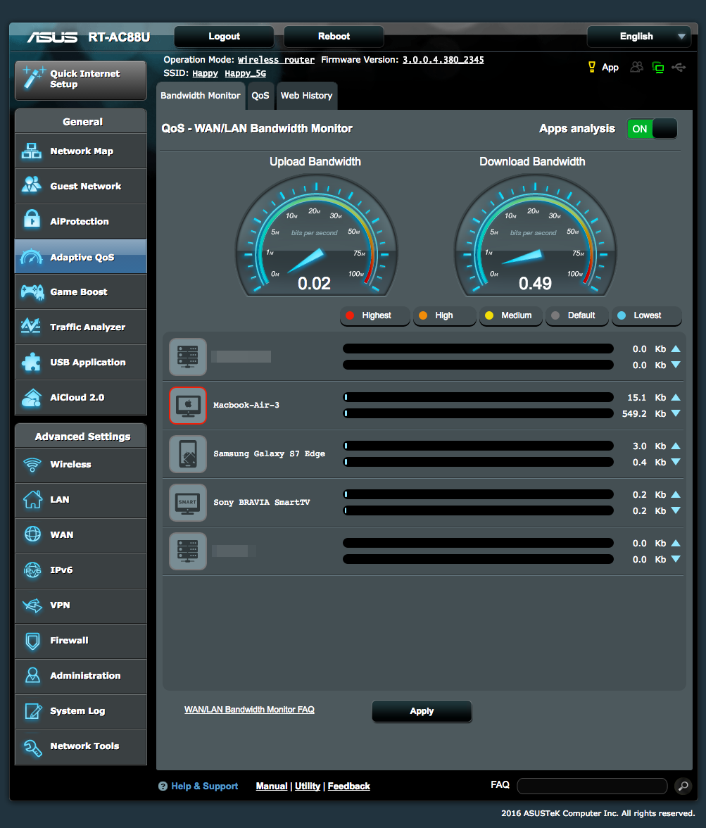Switch to the QoS tab
706x828 pixels.
point(260,96)
